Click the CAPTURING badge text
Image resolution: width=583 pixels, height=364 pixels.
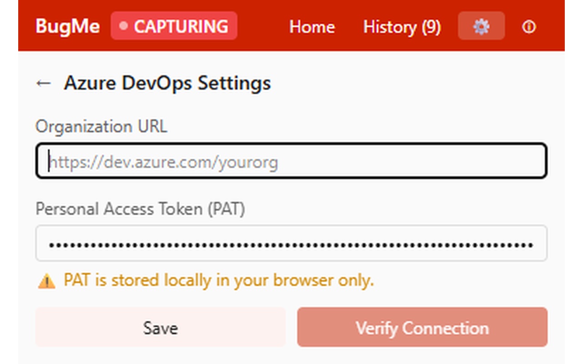[x=182, y=26]
